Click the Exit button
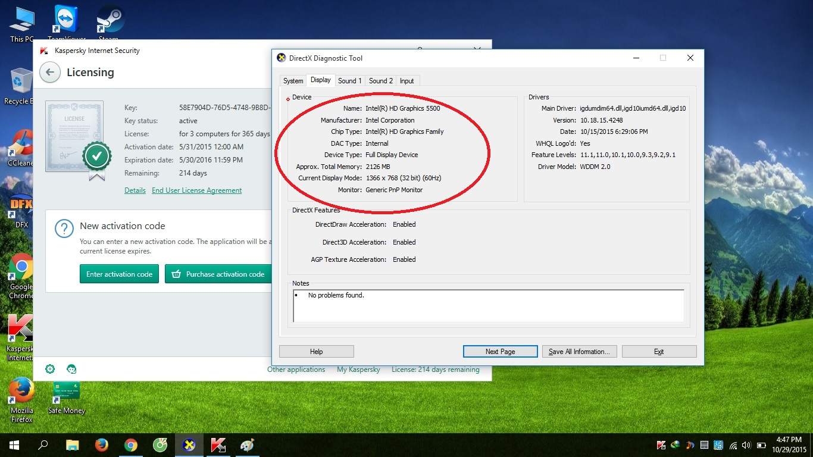The image size is (813, 457). (x=659, y=352)
